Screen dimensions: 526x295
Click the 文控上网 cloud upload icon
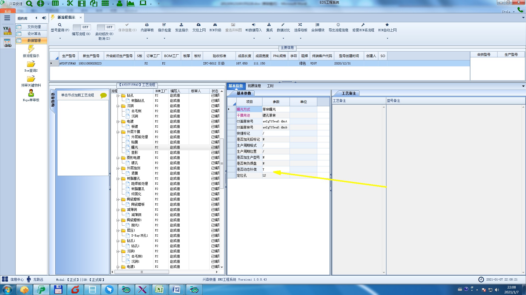(x=199, y=25)
